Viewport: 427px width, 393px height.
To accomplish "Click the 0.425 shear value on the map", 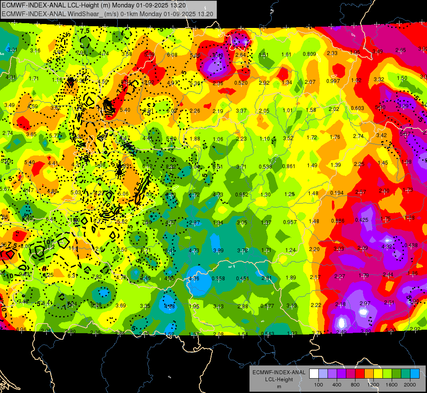I will point(362,220).
